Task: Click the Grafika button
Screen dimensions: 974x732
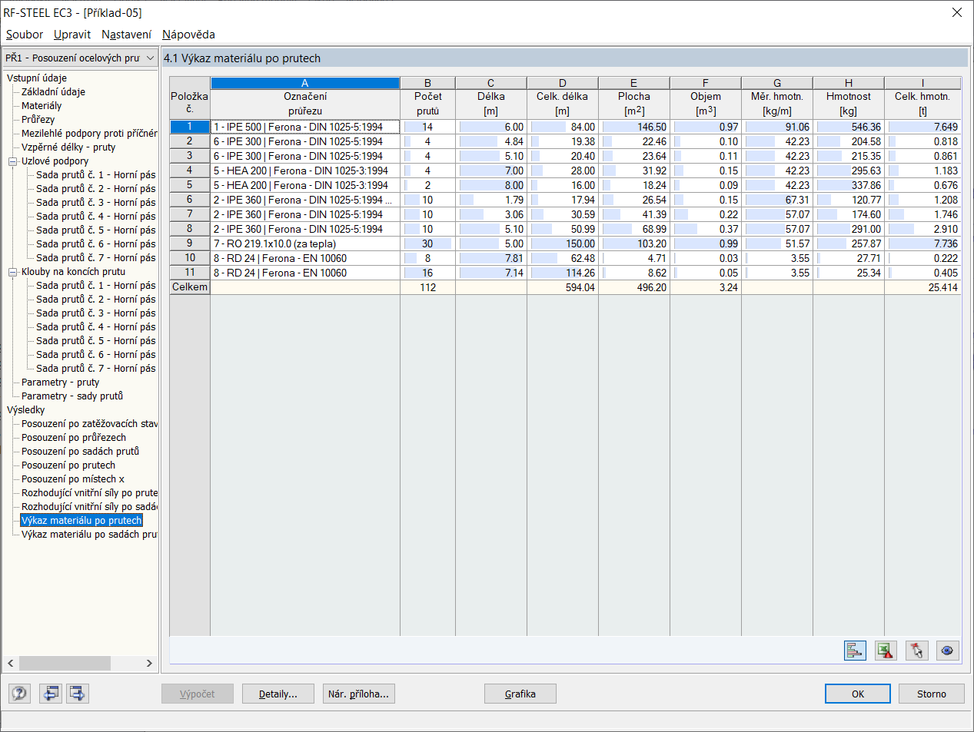Action: click(x=520, y=694)
